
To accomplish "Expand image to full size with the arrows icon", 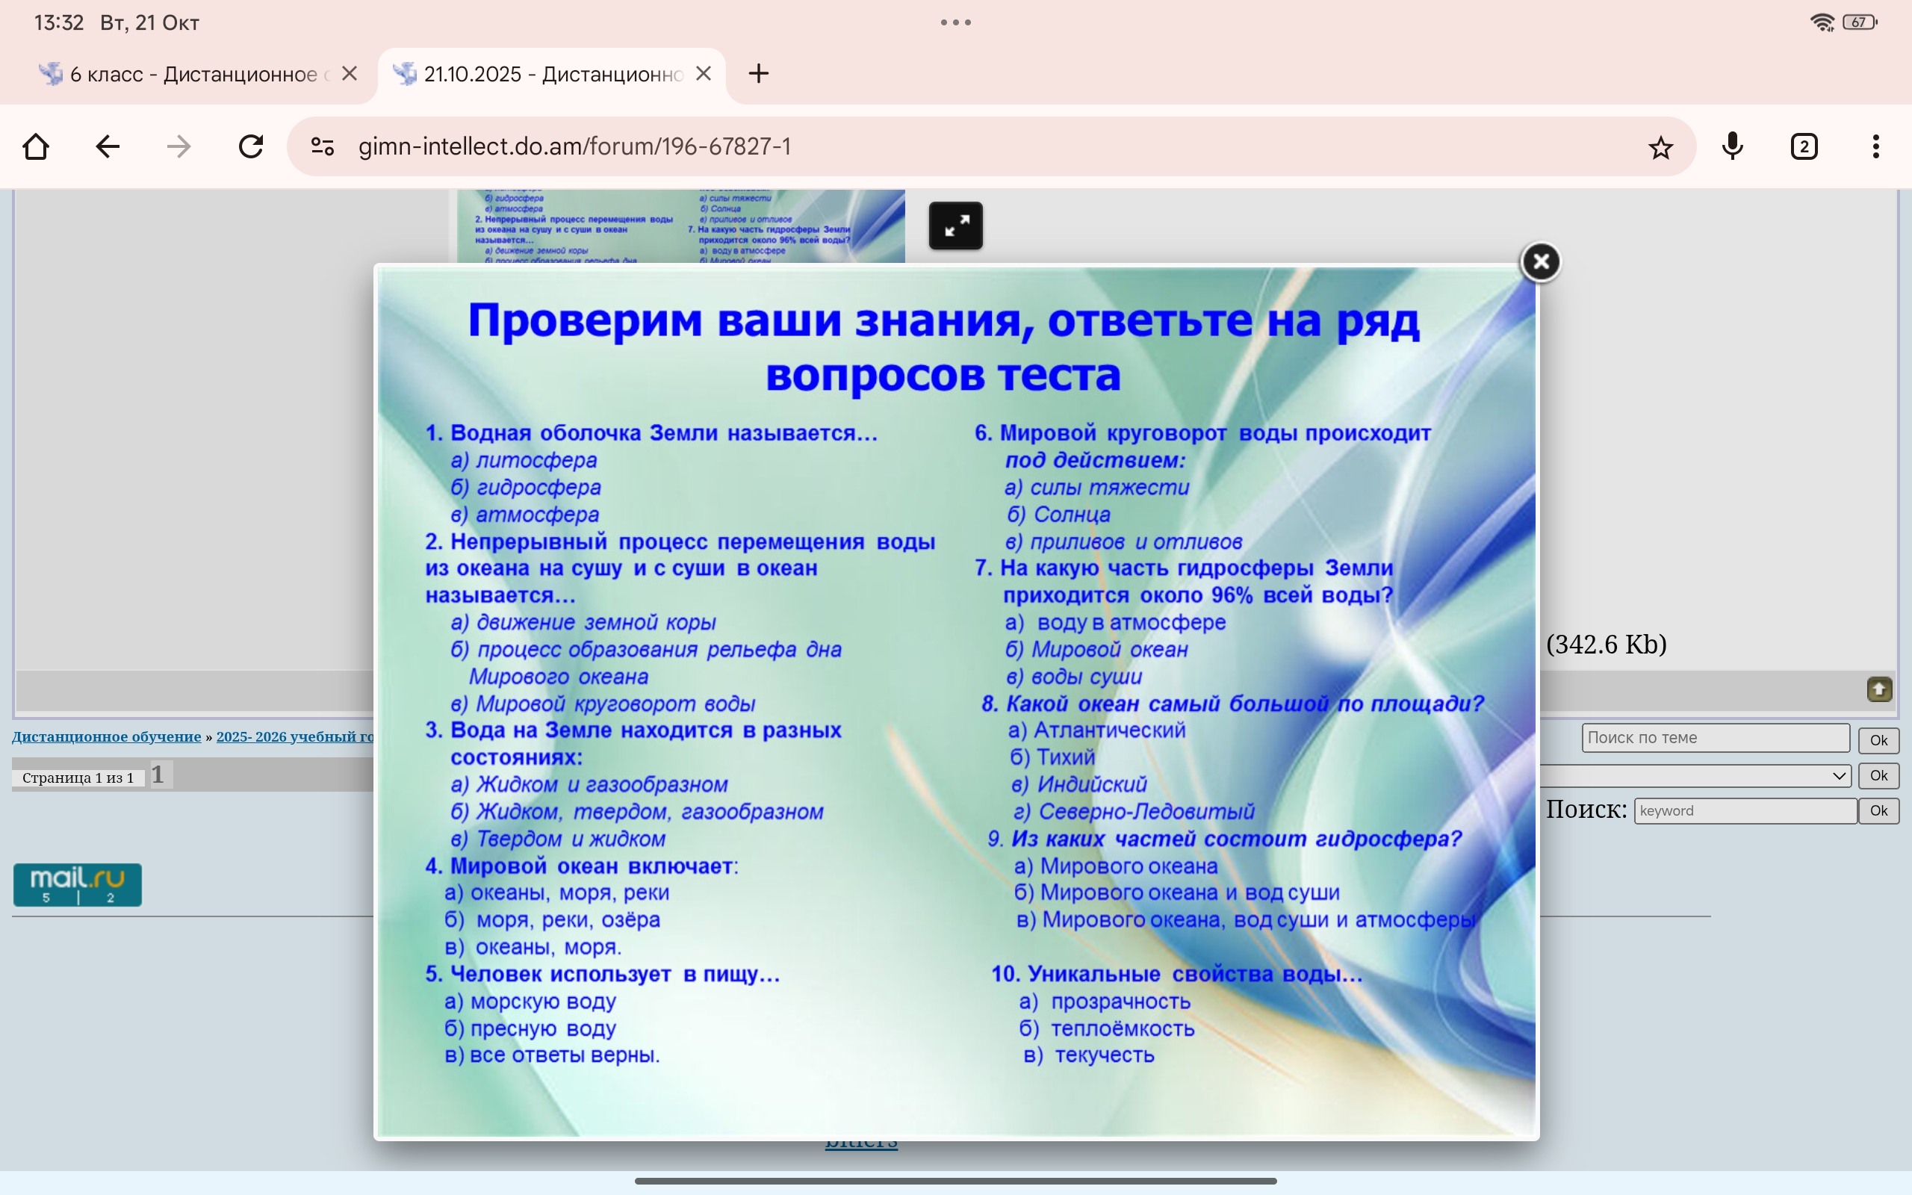I will click(956, 226).
